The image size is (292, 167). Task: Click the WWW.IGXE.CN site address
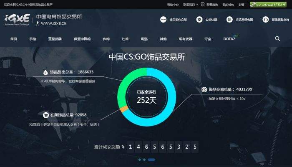pos(54,23)
